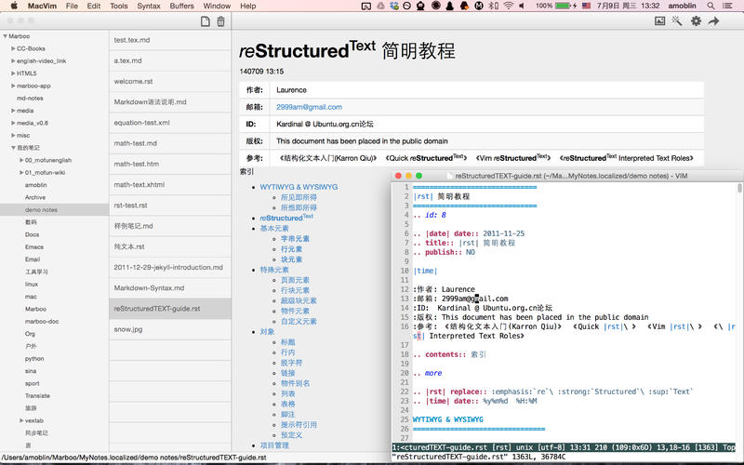Image resolution: width=744 pixels, height=465 pixels.
Task: Click the Bluetooth status icon
Action: click(x=494, y=6)
